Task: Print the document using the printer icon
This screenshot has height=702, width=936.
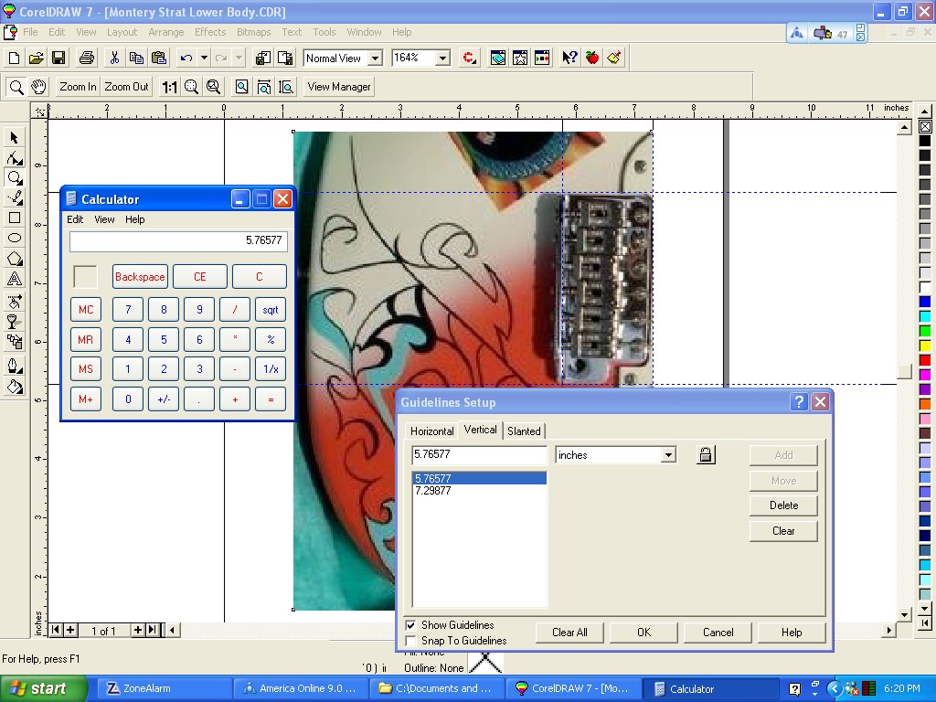Action: (87, 58)
